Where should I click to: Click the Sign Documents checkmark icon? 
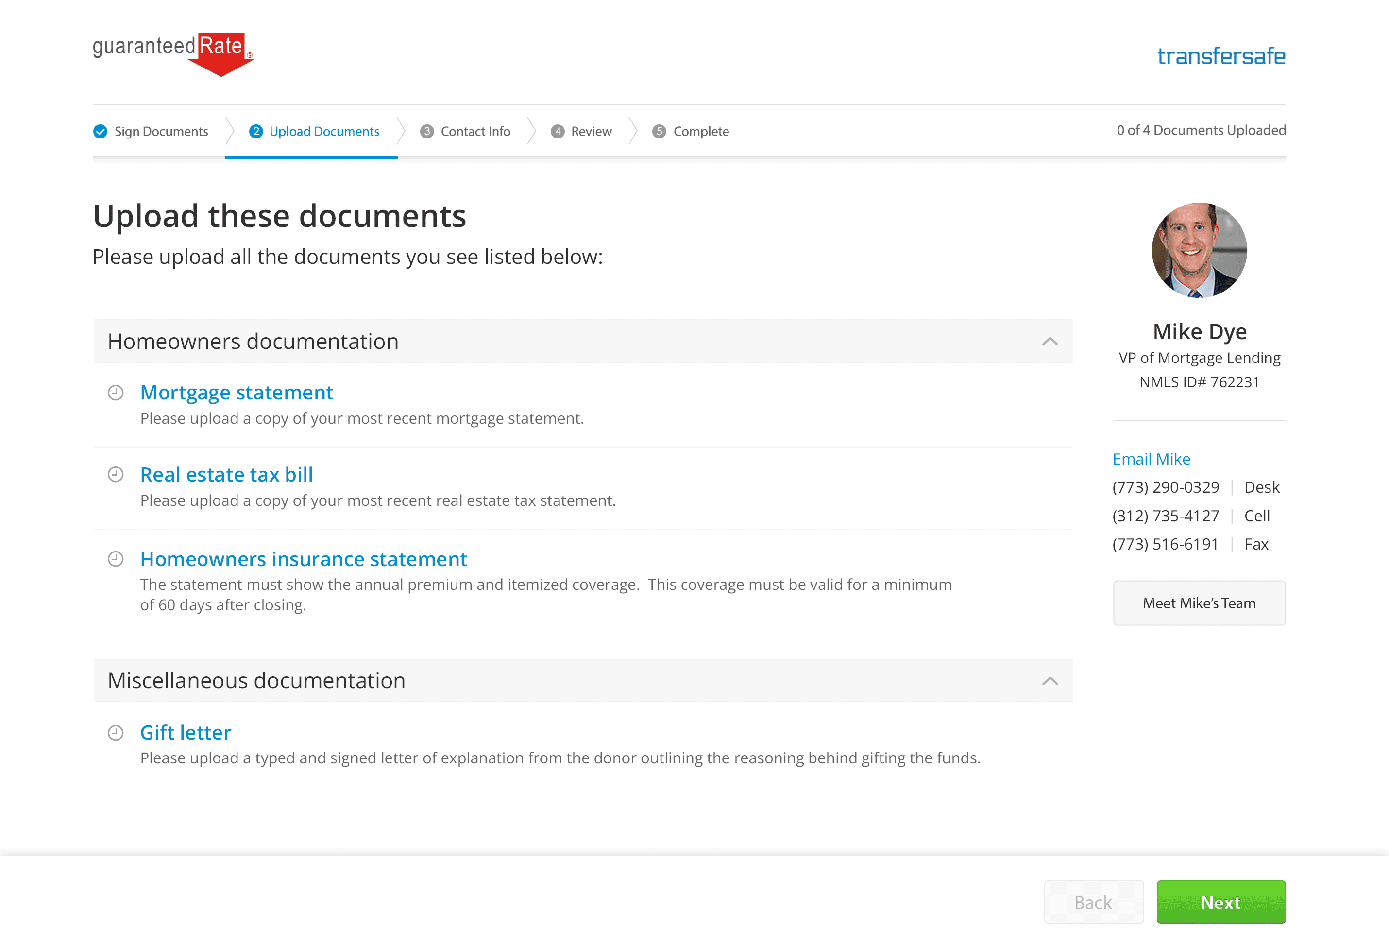[x=101, y=132]
